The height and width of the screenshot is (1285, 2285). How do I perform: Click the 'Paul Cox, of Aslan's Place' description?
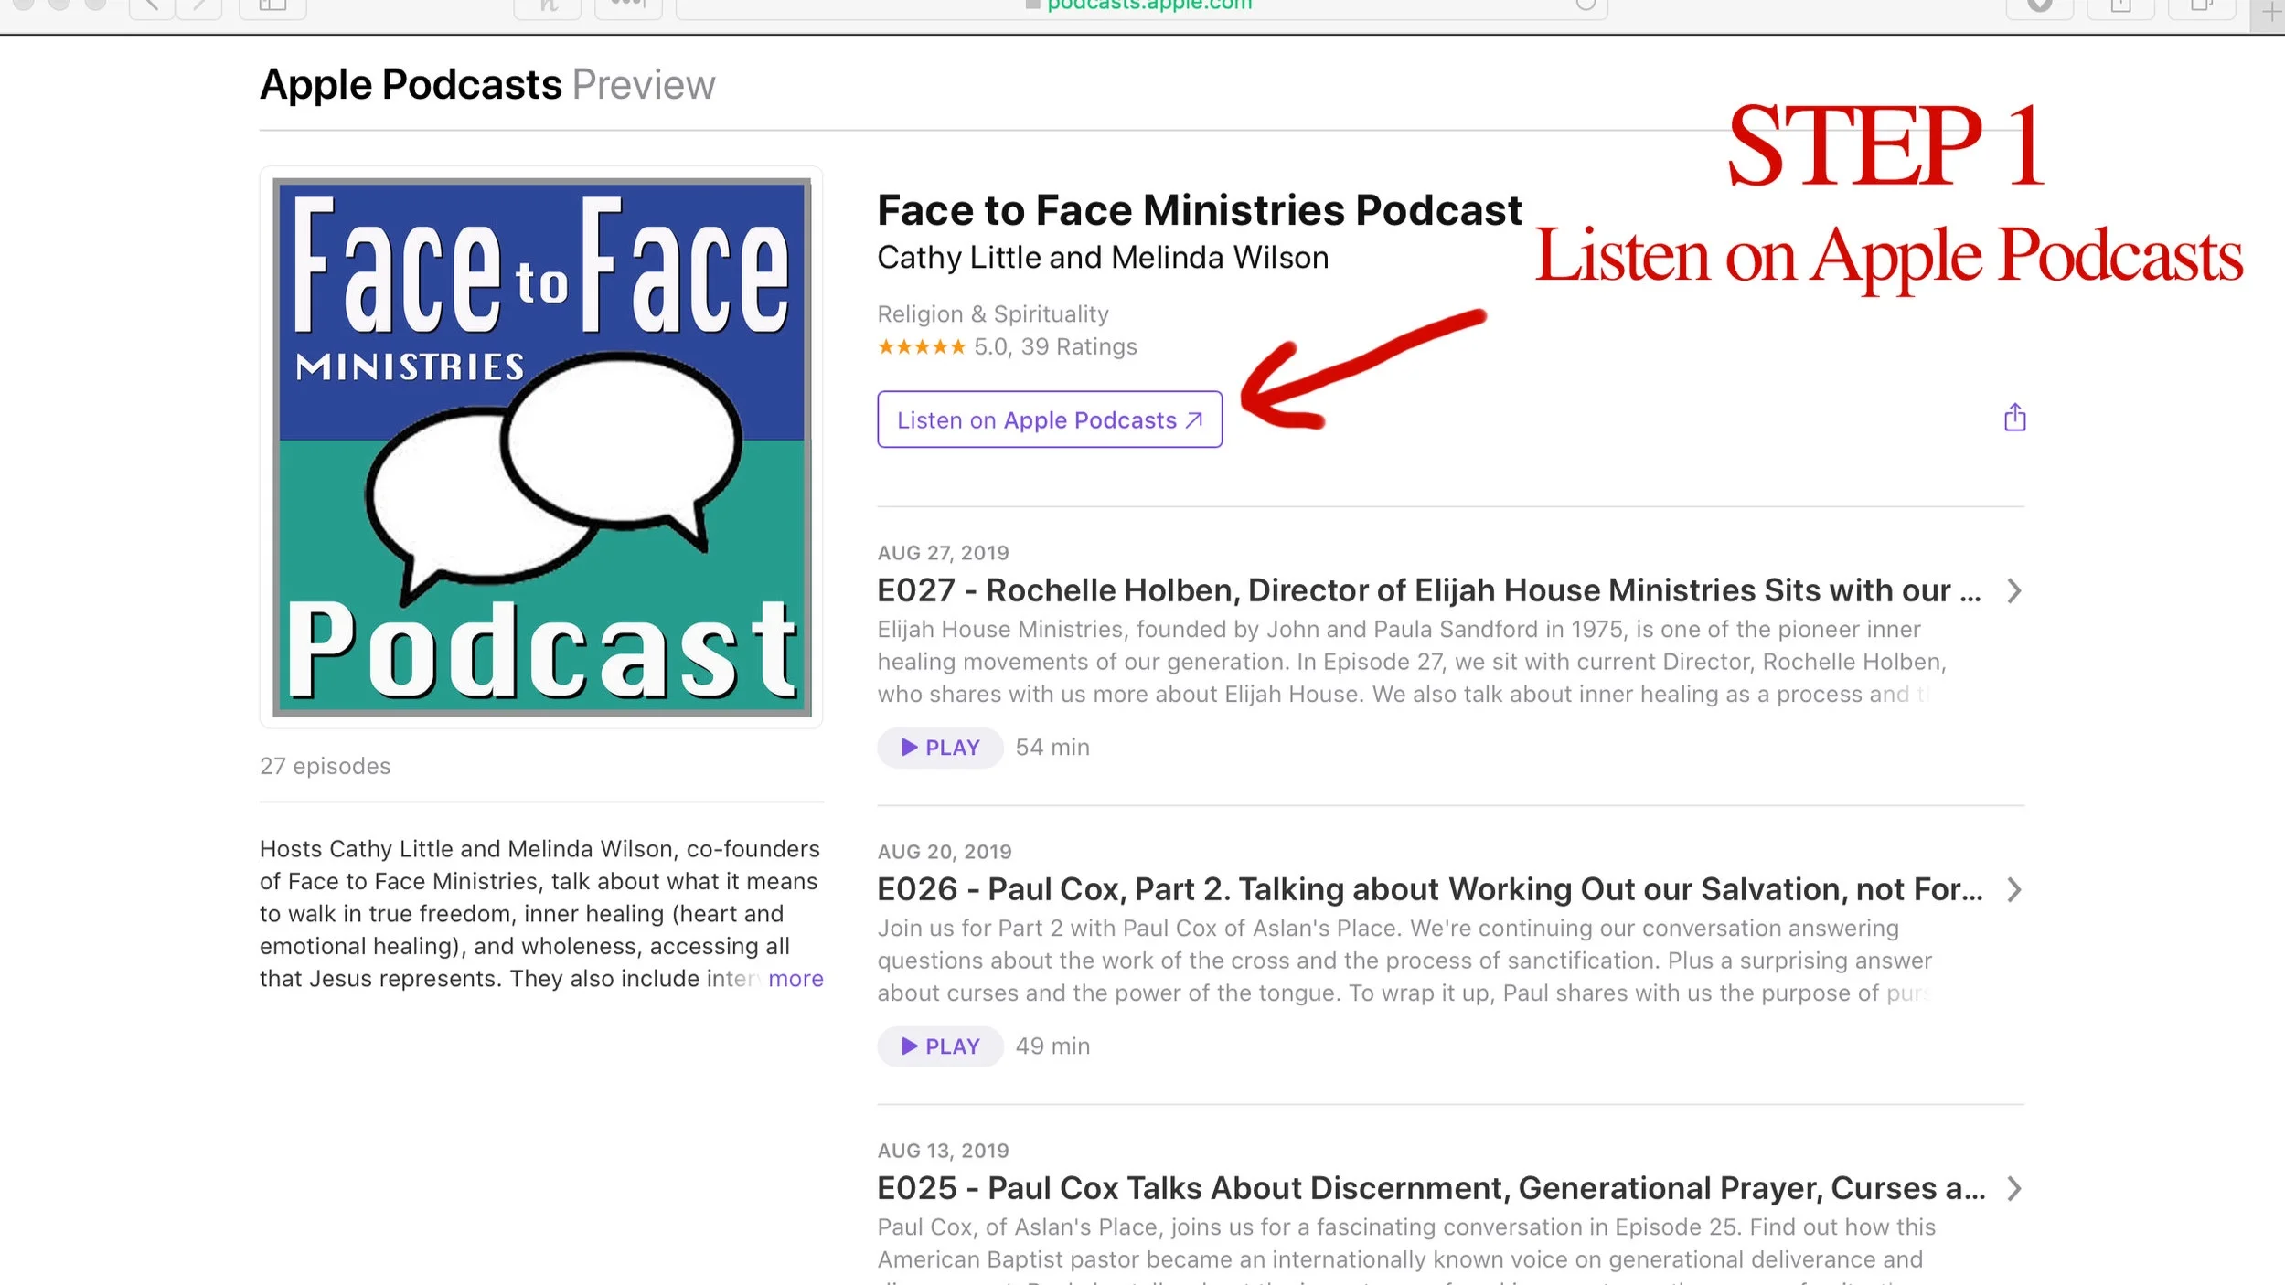(1406, 1250)
